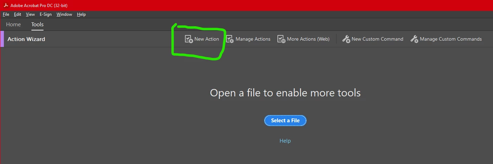Click the 'Open a file to enable more tools' message
Image resolution: width=493 pixels, height=164 pixels.
(x=285, y=93)
